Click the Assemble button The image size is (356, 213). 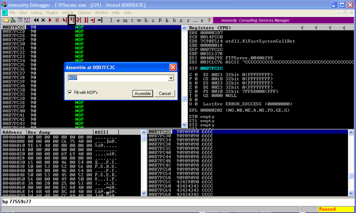click(143, 94)
